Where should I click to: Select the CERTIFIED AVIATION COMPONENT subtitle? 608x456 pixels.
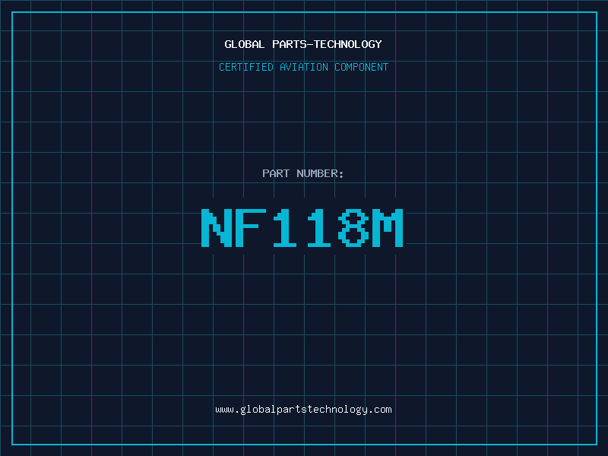[303, 67]
